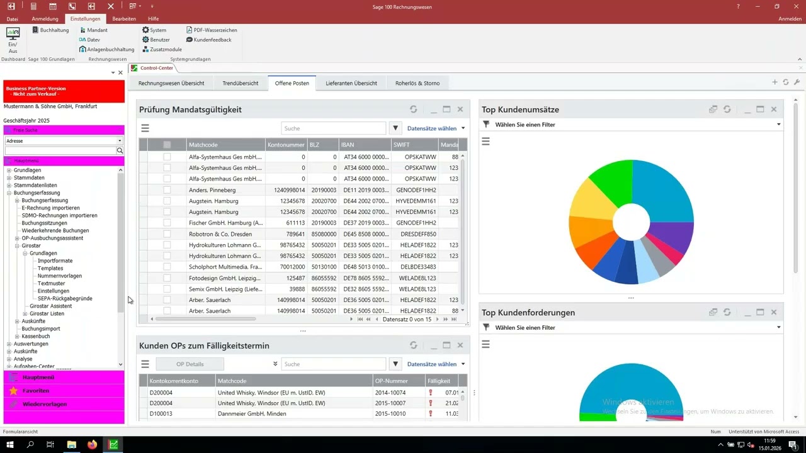Tick the checkbox for Scholphort Multimedia
Screen dimensions: 806x453
tap(167, 267)
